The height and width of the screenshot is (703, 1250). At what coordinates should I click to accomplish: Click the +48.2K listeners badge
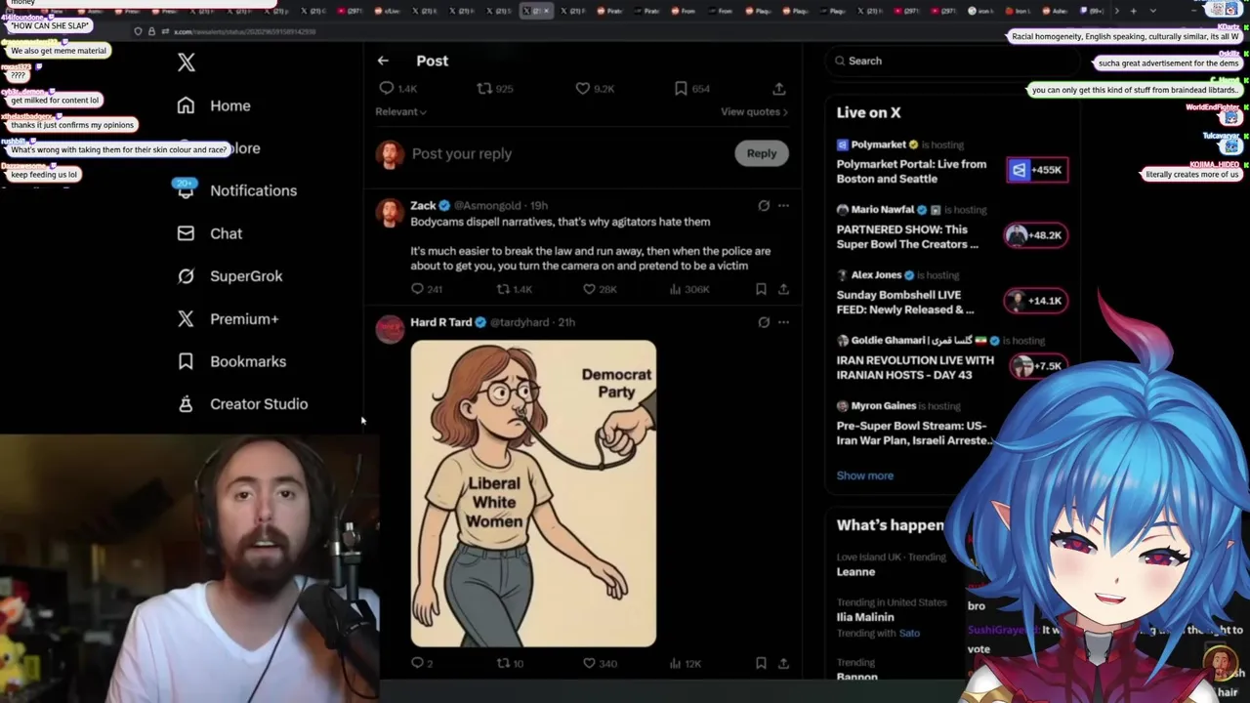pyautogui.click(x=1036, y=235)
